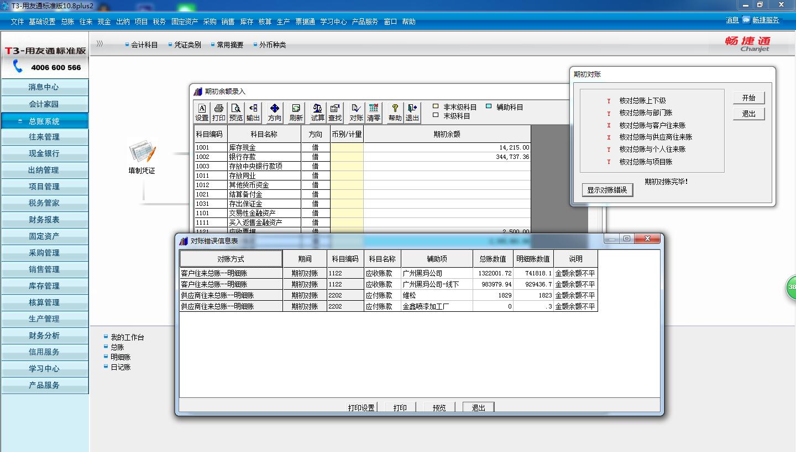Click the 银行存款 balance 344,737.36 cell
The image size is (796, 452).
(x=447, y=157)
